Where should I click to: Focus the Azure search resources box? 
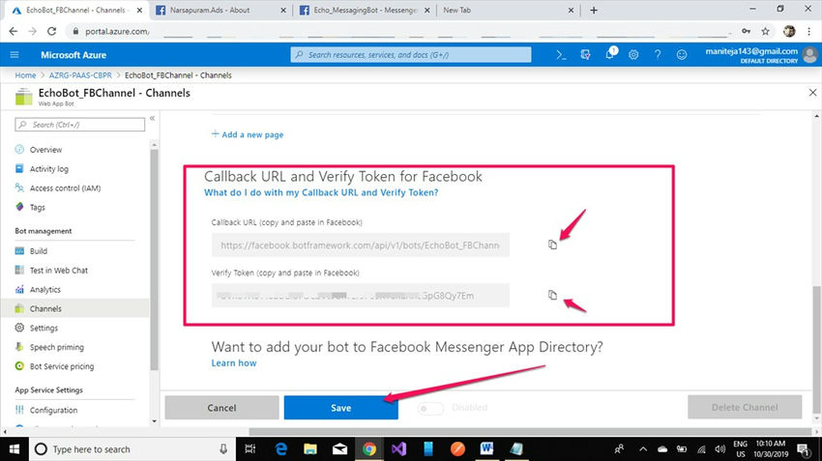[x=411, y=54]
